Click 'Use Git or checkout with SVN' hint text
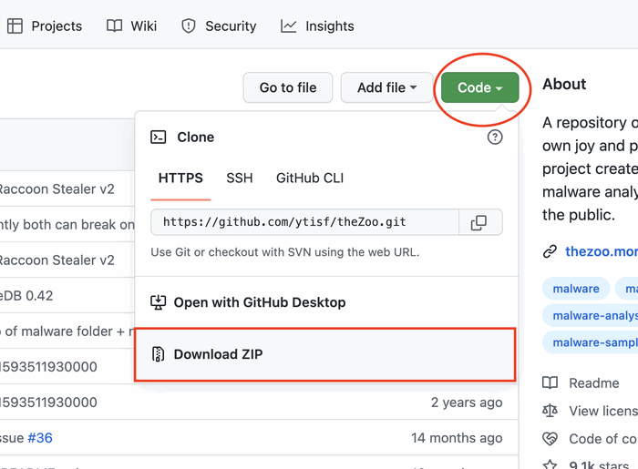This screenshot has width=638, height=469. click(284, 252)
